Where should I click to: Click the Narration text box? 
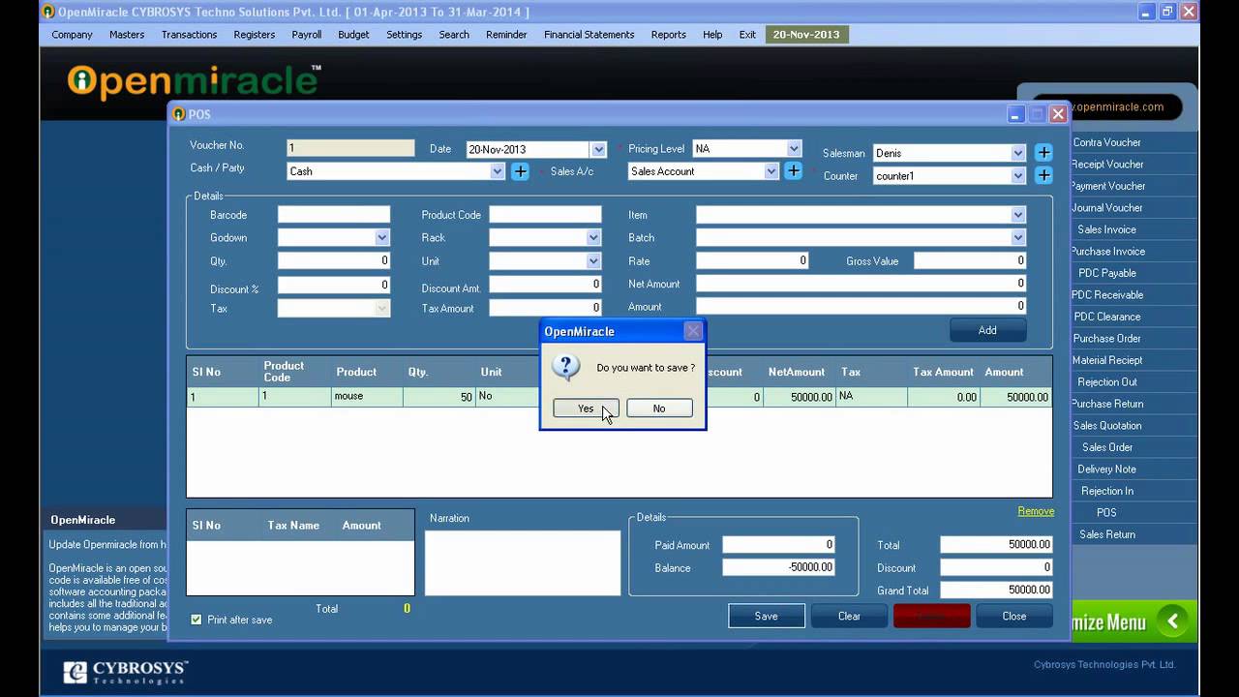(x=523, y=562)
